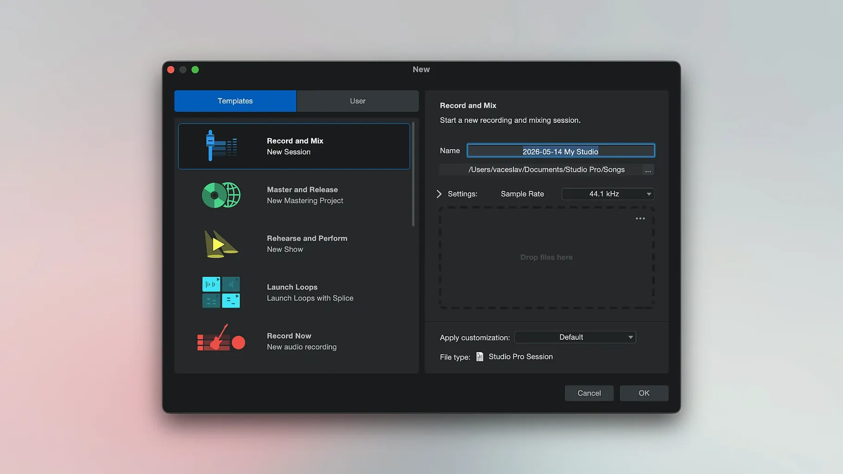Viewport: 843px width, 474px height.
Task: Click the template list vertical scrollbar
Action: (x=413, y=174)
